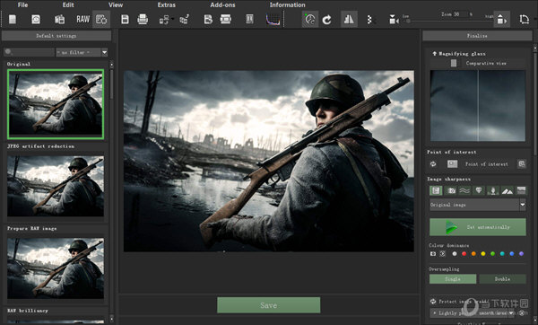
Task: Select the mountain Image sharpness preset
Action: 508,190
